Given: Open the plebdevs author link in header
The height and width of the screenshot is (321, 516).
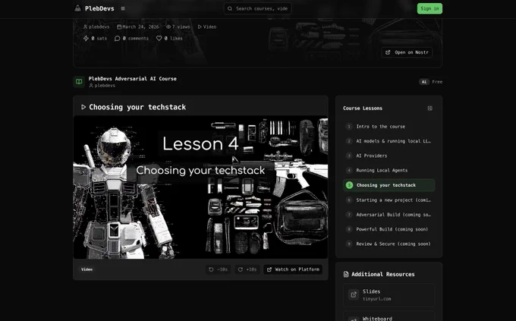Looking at the screenshot, I should [x=96, y=27].
